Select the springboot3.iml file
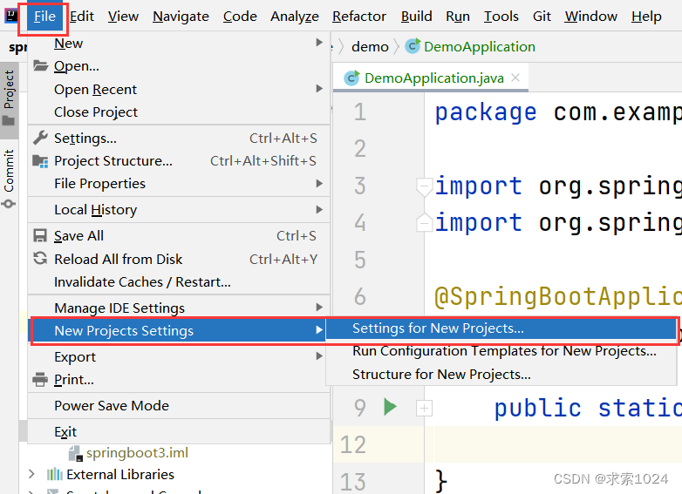 coord(137,453)
